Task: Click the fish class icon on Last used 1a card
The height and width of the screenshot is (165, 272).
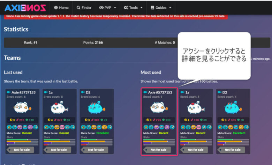Action: [x=46, y=92]
